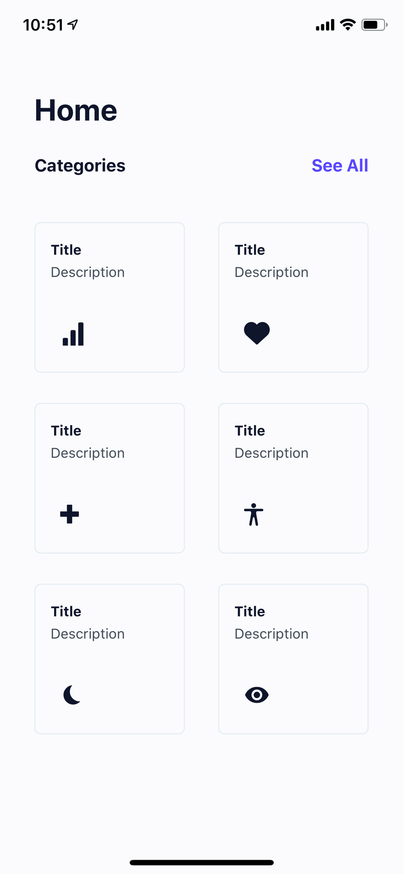Image resolution: width=403 pixels, height=874 pixels.
Task: Tap the battery indicator in the status bar
Action: pyautogui.click(x=373, y=24)
